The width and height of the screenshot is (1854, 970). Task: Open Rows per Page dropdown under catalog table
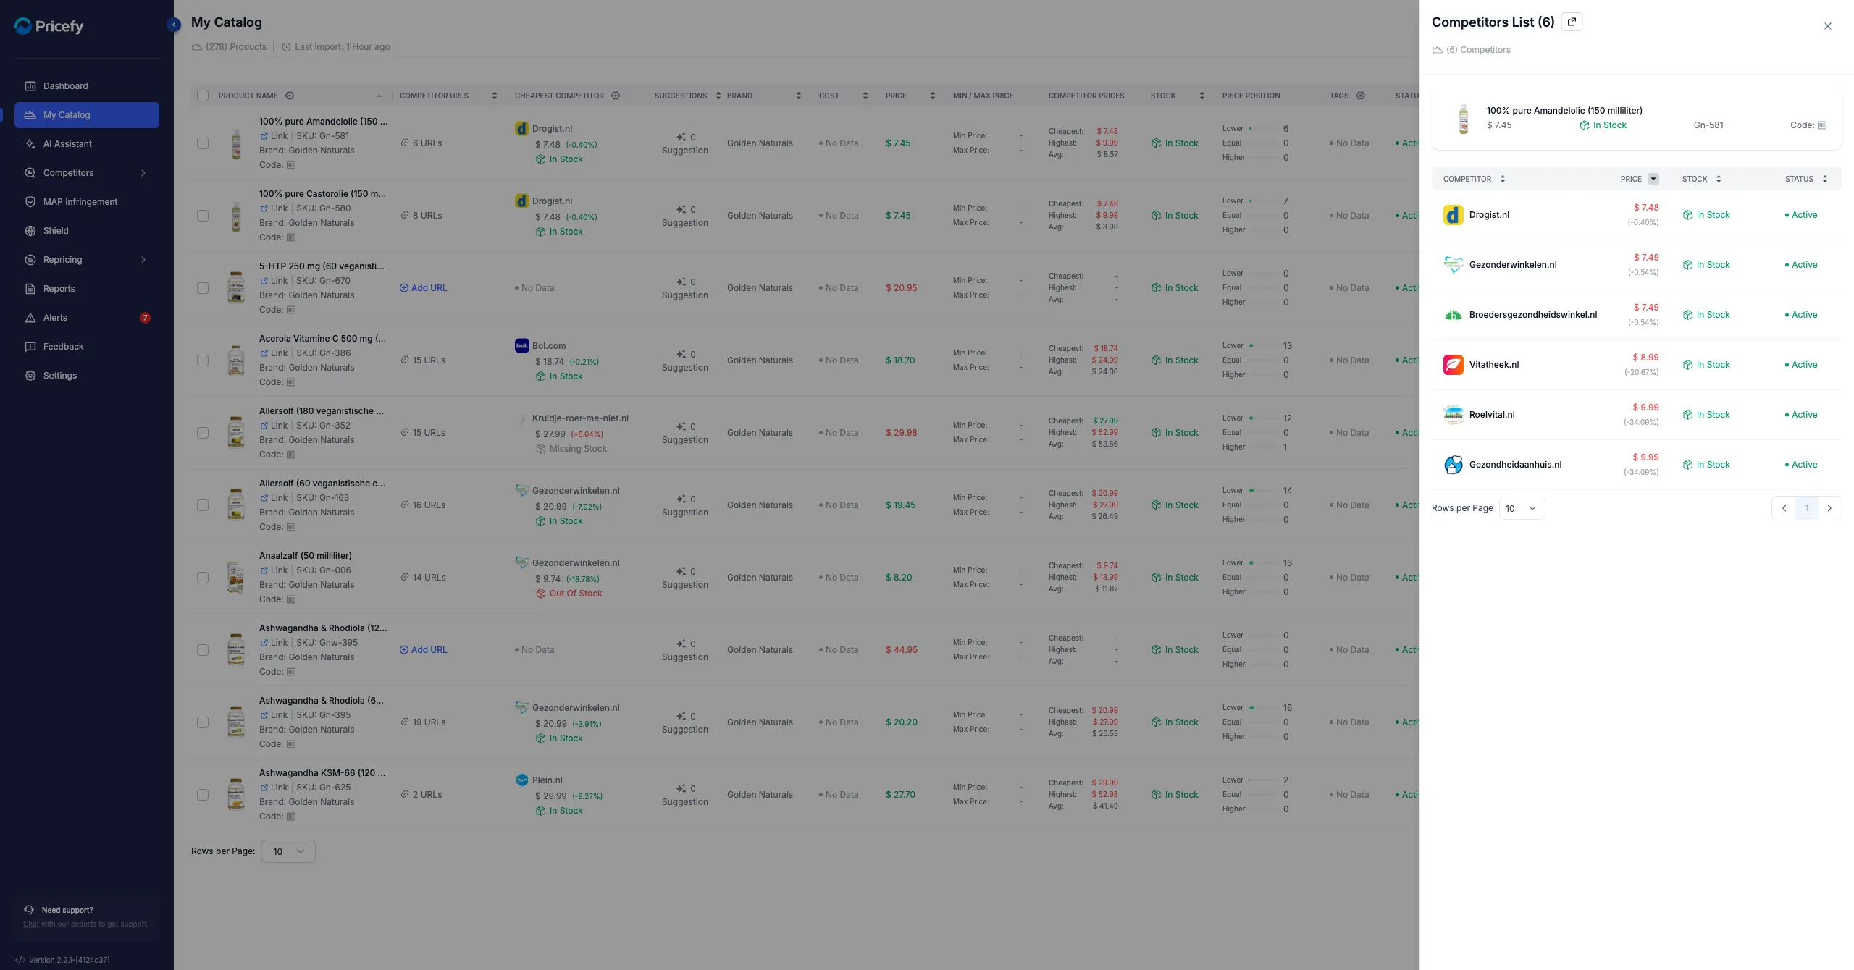288,851
